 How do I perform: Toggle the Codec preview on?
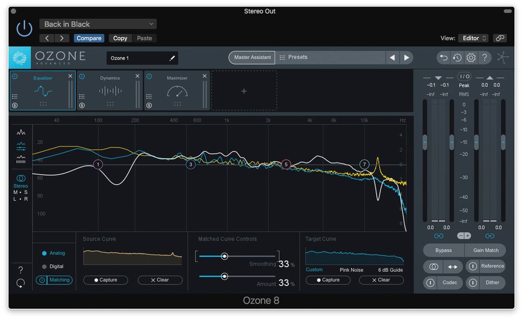click(x=431, y=283)
